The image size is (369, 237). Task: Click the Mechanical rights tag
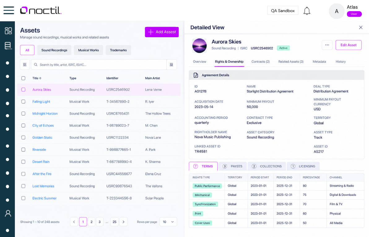(x=202, y=195)
